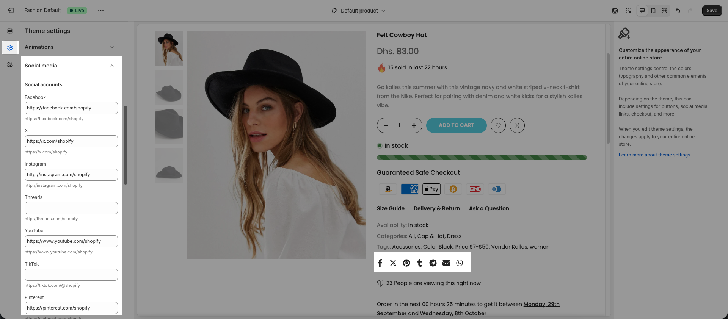Open the App embeds sidebar icon

point(10,64)
